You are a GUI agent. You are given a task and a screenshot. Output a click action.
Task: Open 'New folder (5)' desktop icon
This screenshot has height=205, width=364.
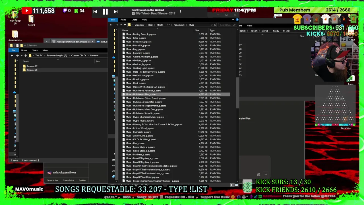click(15, 17)
